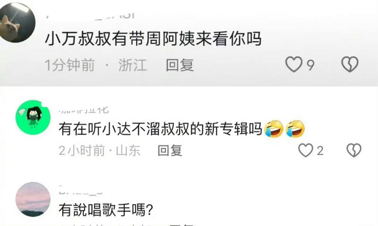Tap the like count 9
This screenshot has height=226, width=378.
(x=310, y=65)
